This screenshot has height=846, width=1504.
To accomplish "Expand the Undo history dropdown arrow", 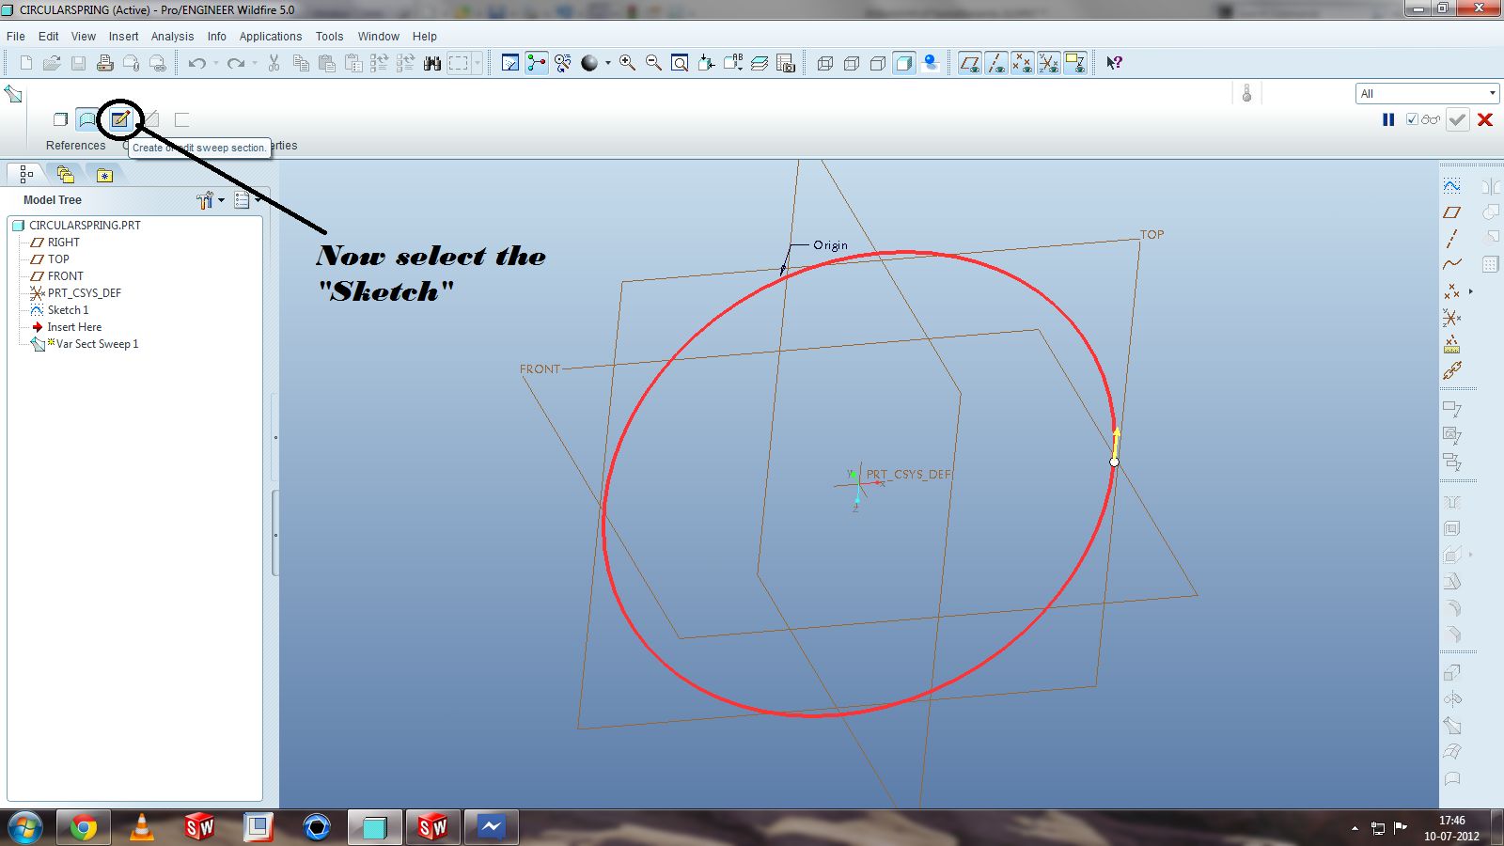I will [x=215, y=63].
